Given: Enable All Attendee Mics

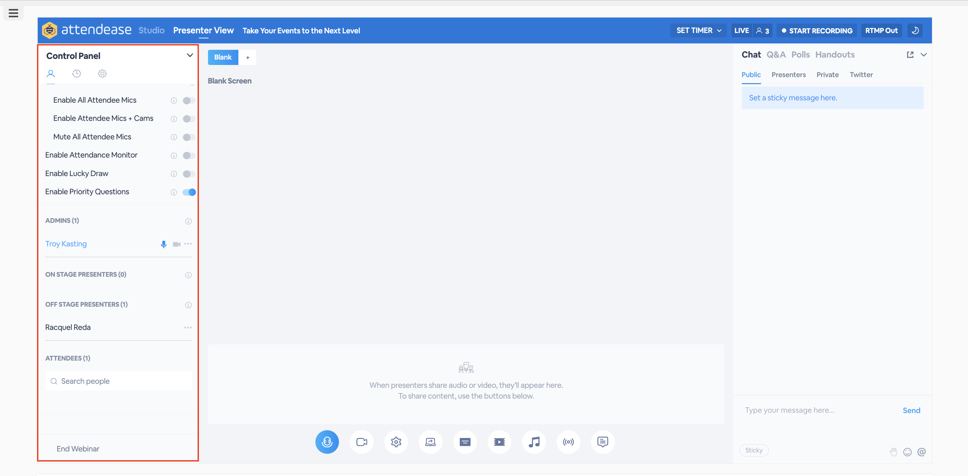Looking at the screenshot, I should click(x=188, y=100).
